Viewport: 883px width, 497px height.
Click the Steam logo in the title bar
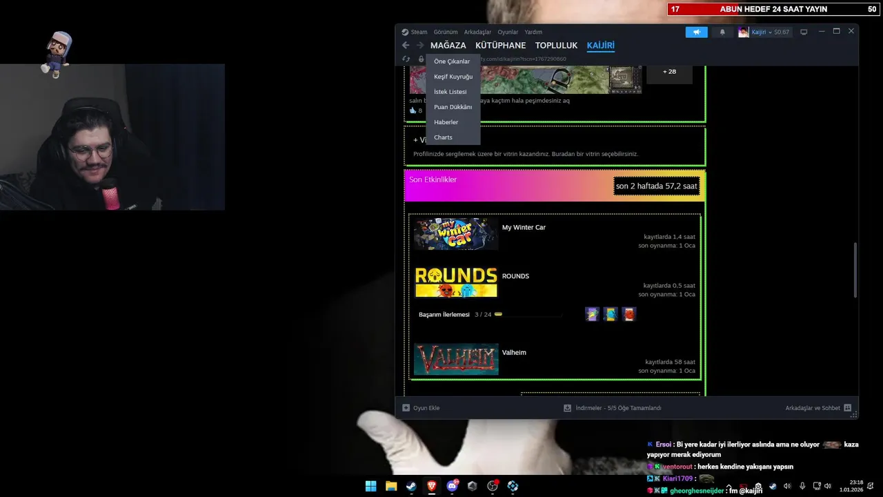(x=405, y=32)
